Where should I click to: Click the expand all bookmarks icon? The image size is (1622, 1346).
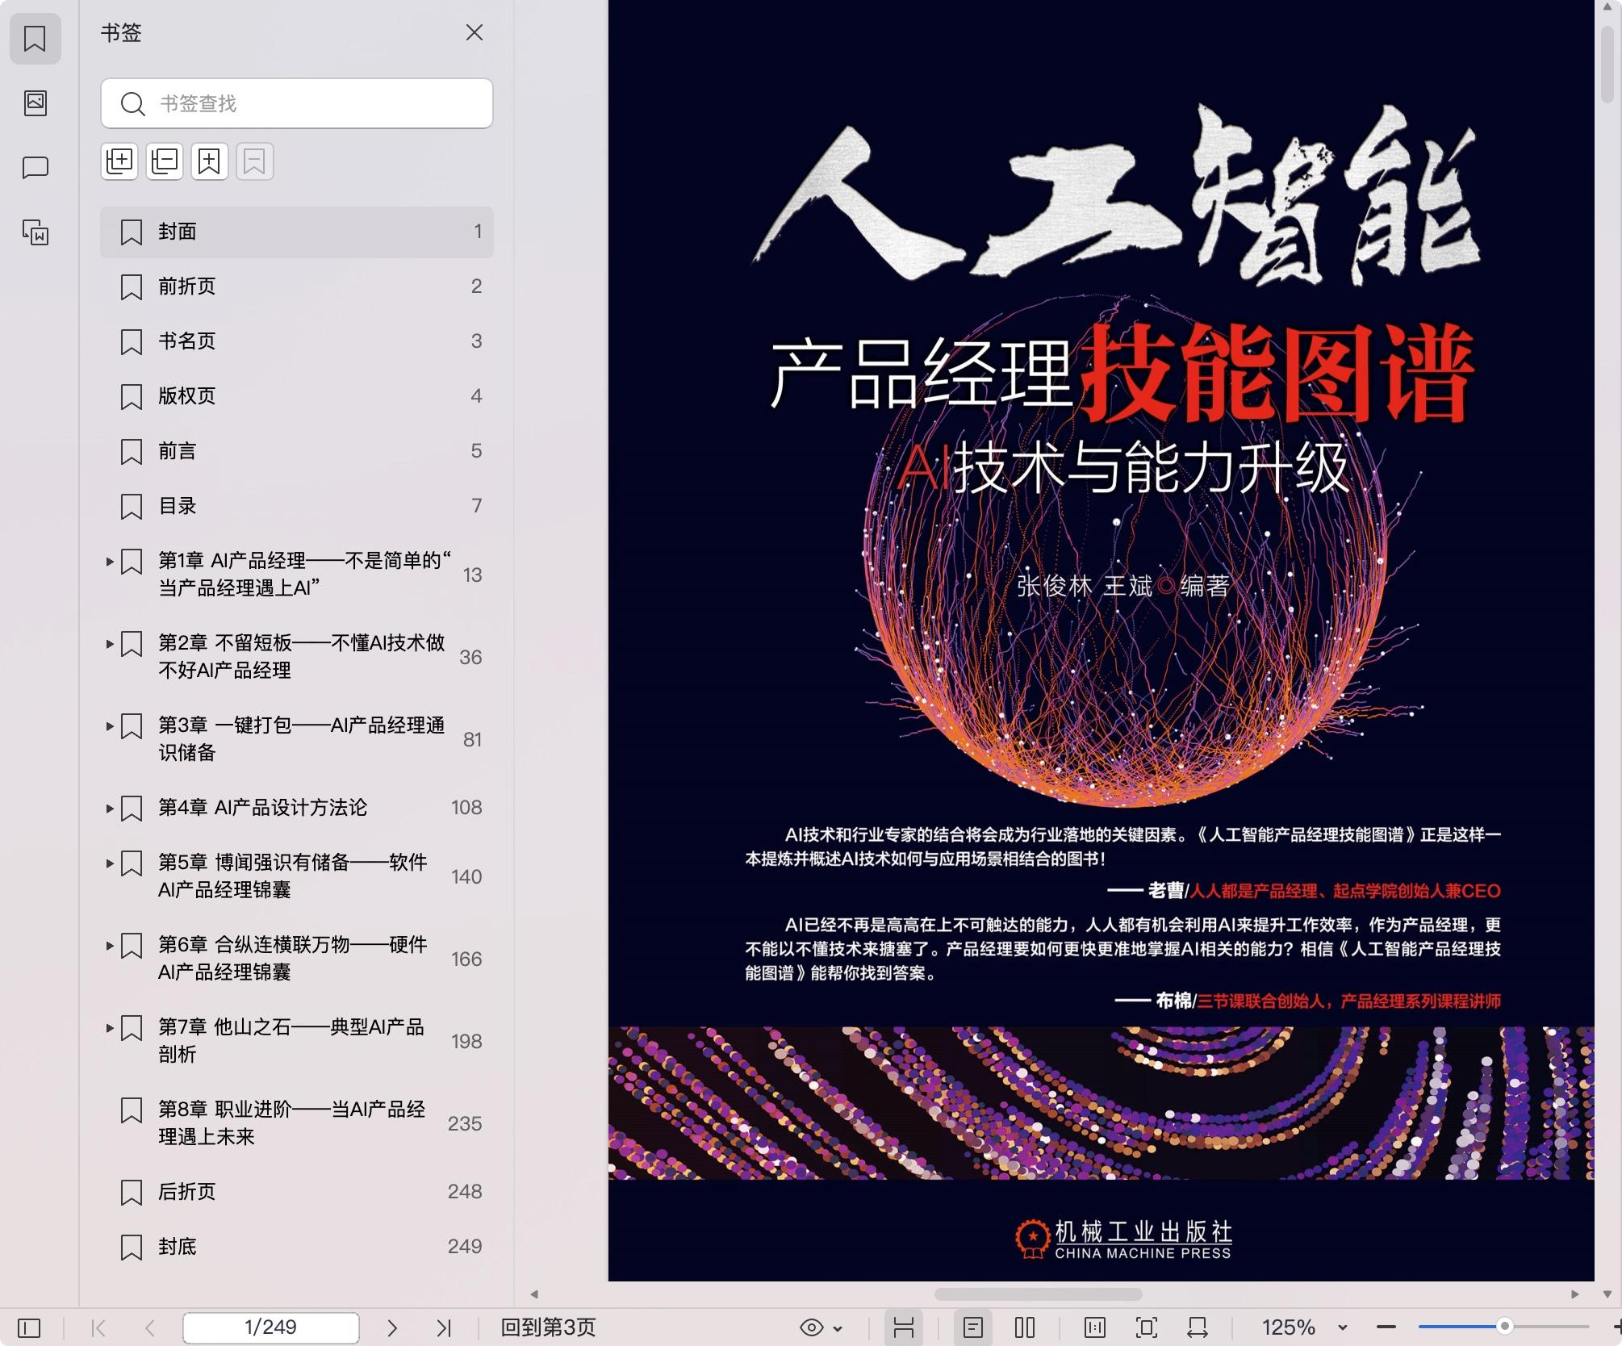[119, 161]
